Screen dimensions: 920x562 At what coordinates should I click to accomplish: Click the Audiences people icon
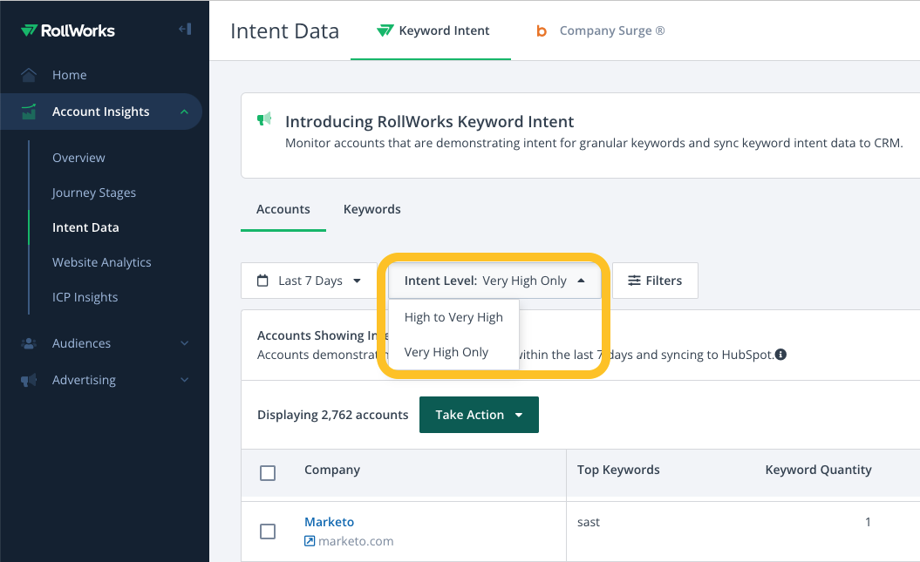pyautogui.click(x=29, y=343)
